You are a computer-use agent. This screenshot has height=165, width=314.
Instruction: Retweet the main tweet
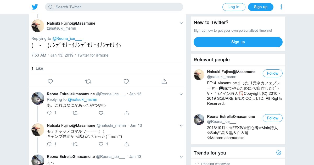click(88, 81)
